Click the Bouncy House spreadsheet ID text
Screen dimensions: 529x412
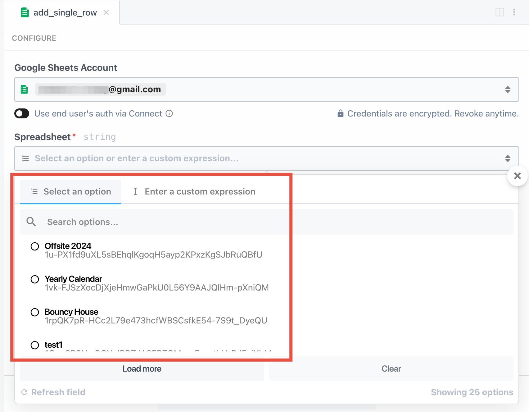click(156, 321)
